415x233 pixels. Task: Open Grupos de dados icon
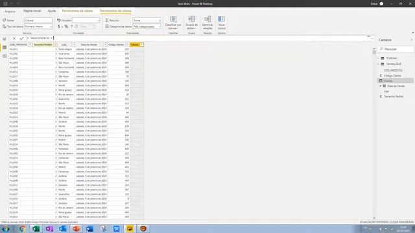(192, 19)
